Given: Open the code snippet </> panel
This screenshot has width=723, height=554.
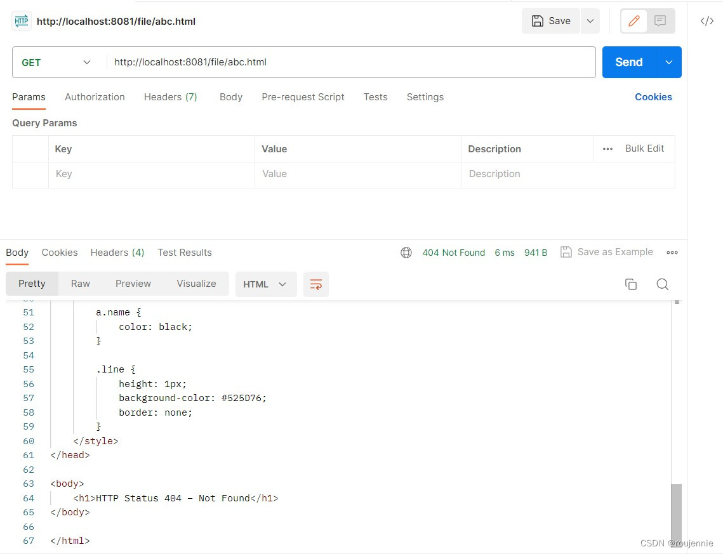Looking at the screenshot, I should coord(706,21).
